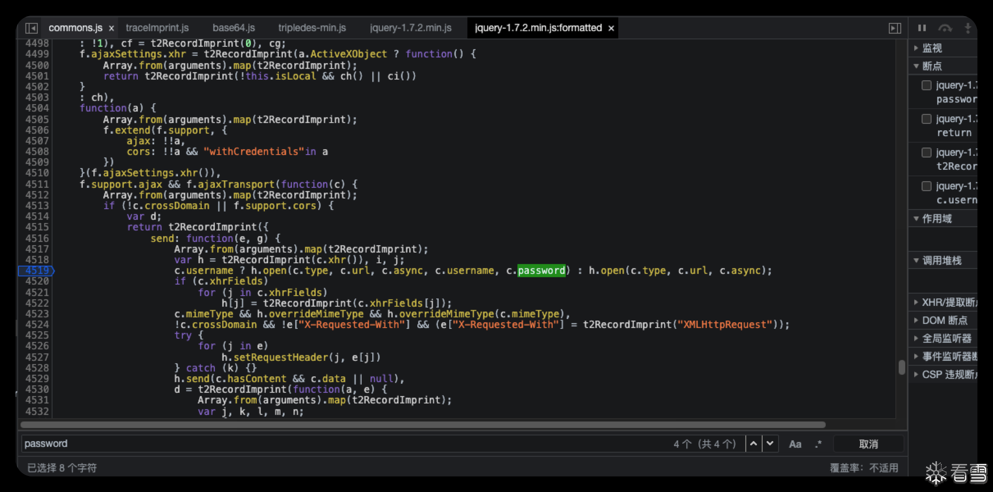The image size is (993, 492).
Task: Click the 取消 cancel button
Action: [x=868, y=444]
